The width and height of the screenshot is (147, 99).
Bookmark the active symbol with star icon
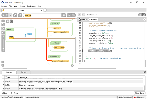(x=69, y=15)
